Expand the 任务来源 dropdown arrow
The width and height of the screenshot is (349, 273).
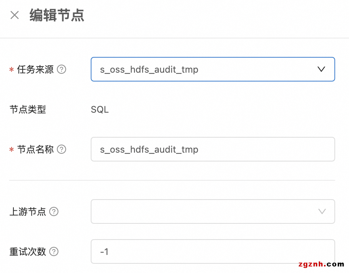[321, 69]
